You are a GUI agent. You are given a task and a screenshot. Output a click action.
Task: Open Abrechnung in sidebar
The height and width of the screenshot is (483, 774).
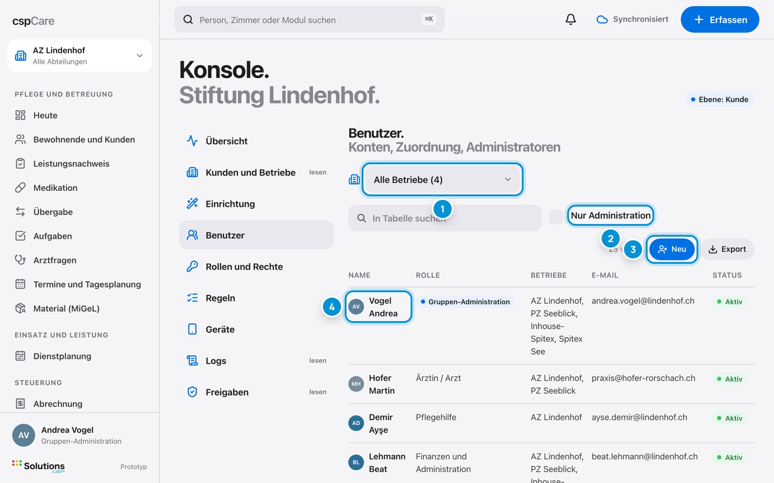[x=80, y=404]
